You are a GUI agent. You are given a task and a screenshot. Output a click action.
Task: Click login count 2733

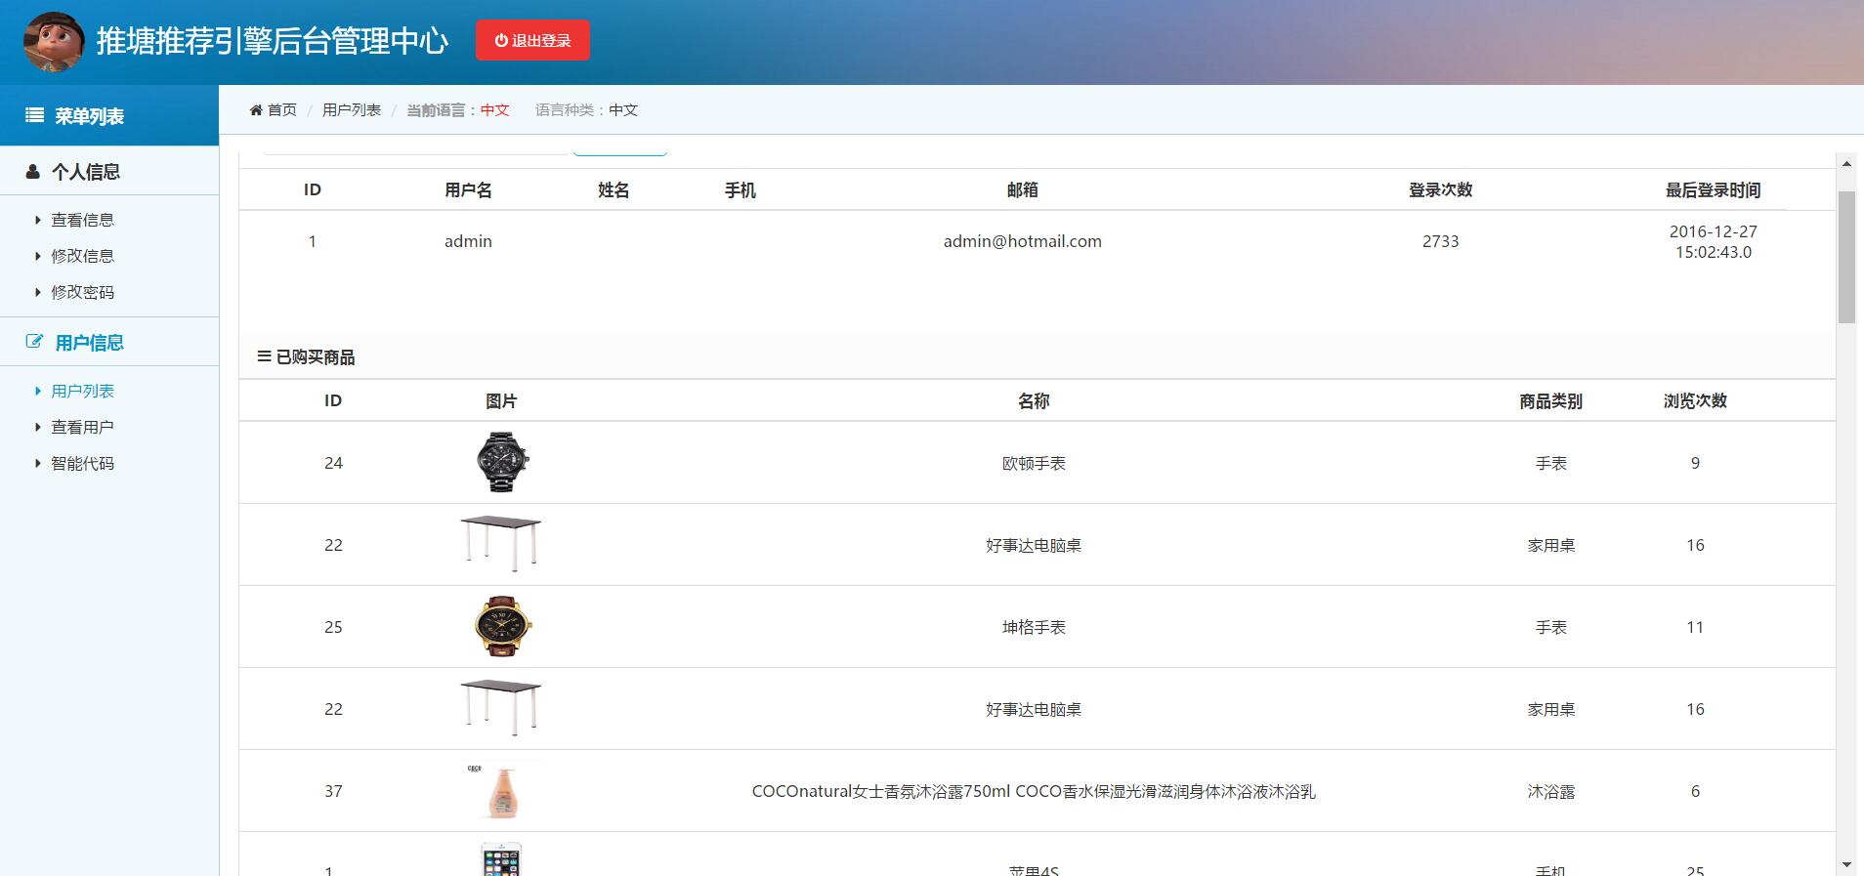[1440, 241]
